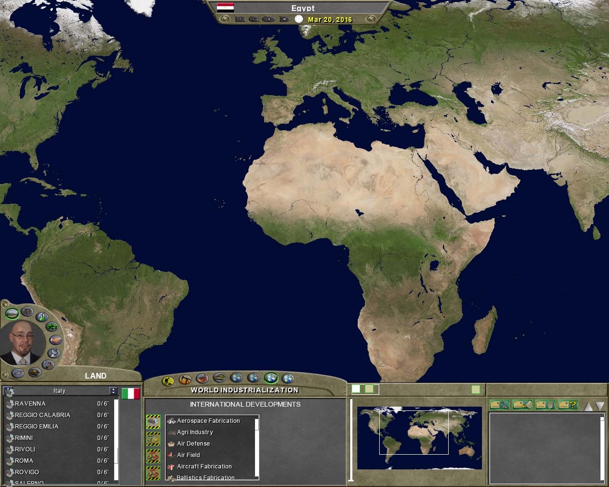
Task: Open the Italy country selector dropdown
Action: 59,391
